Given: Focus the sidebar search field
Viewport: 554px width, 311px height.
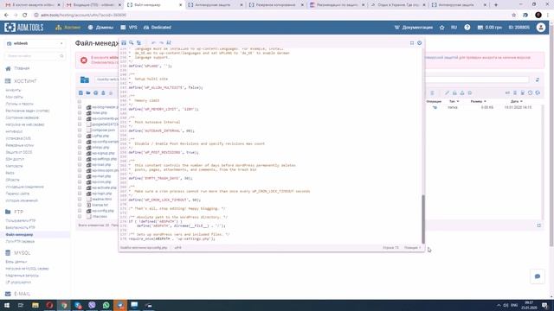Looking at the screenshot, I should point(35,56).
